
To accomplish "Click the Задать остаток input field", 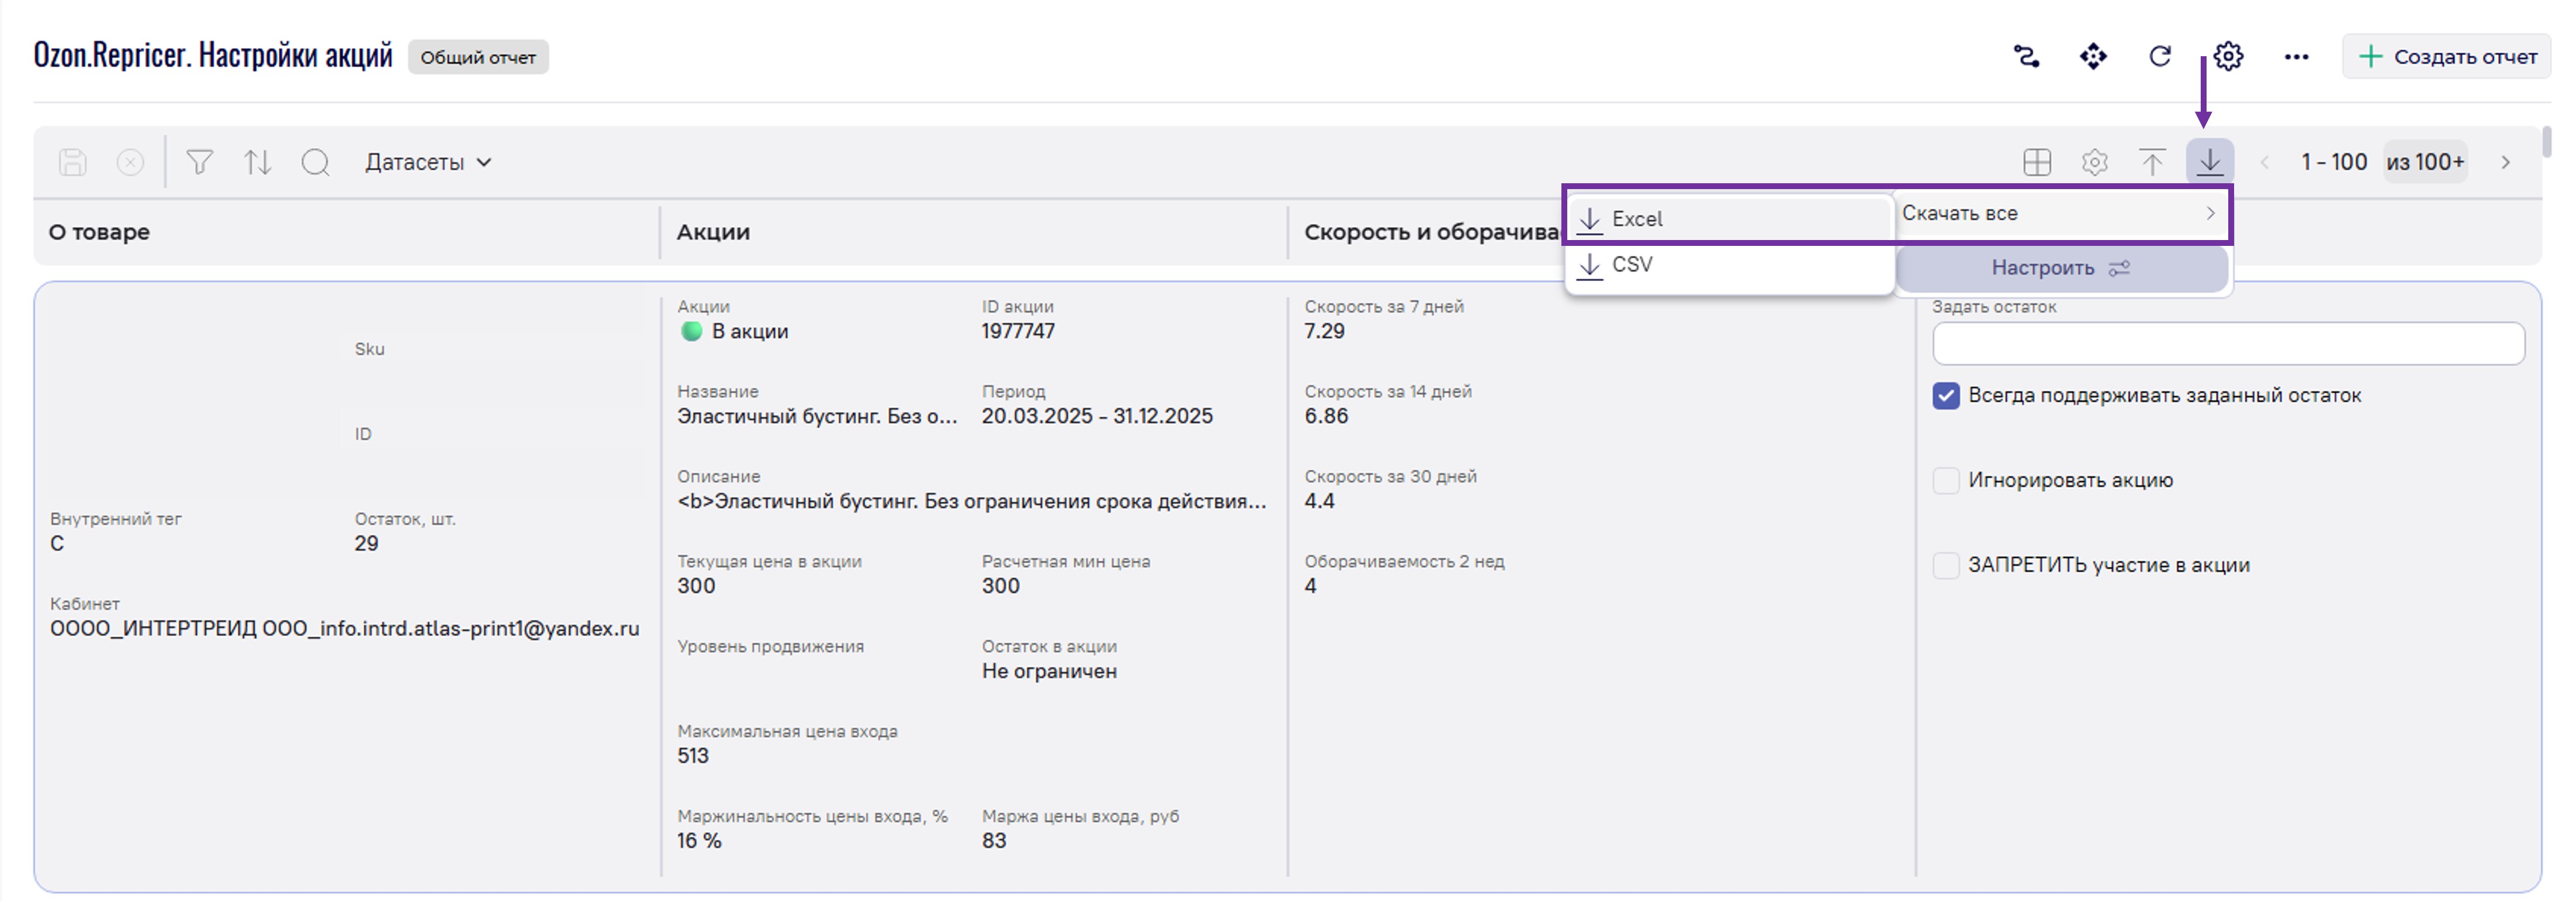I will click(x=2227, y=344).
